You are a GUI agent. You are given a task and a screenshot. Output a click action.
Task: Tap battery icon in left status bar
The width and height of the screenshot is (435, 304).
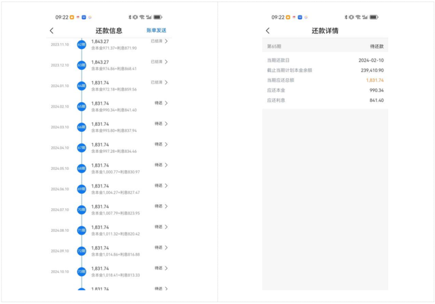(158, 17)
